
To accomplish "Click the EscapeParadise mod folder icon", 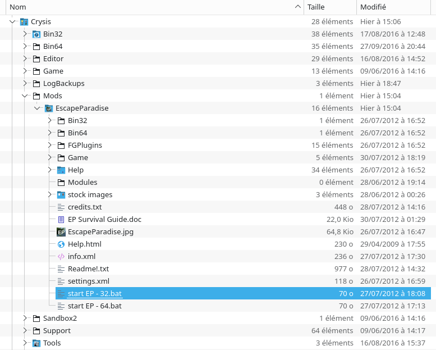I will tap(49, 108).
